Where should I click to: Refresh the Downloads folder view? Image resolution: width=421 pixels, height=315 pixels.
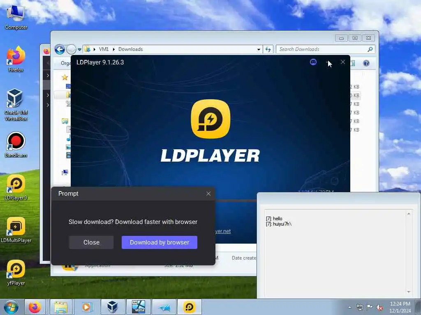pyautogui.click(x=268, y=49)
